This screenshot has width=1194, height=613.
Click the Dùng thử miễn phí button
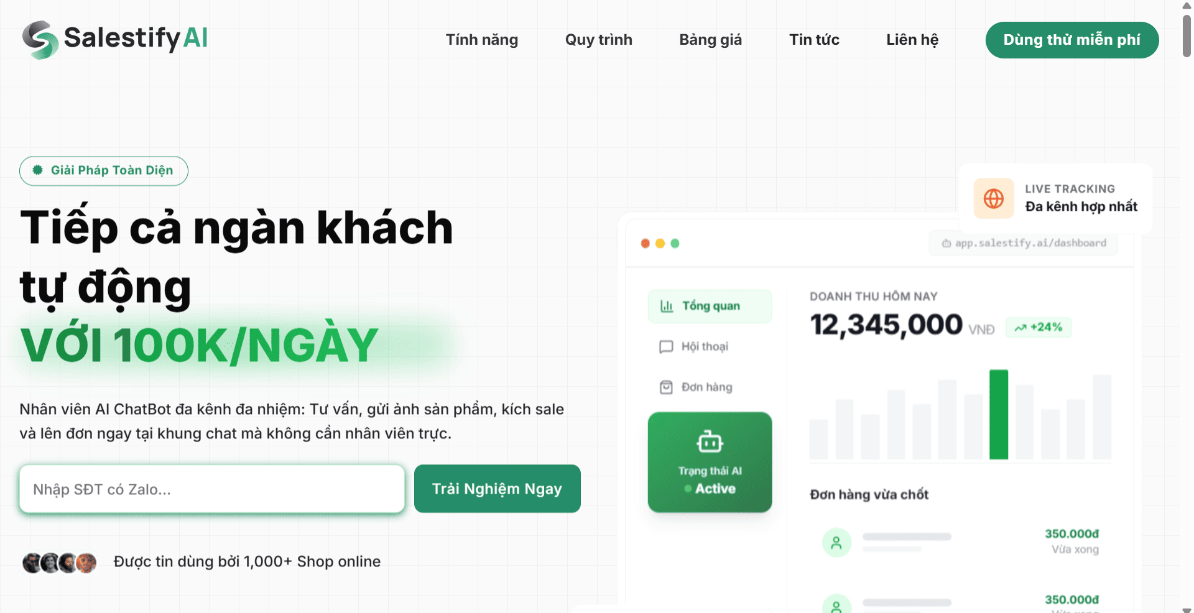coord(1071,39)
